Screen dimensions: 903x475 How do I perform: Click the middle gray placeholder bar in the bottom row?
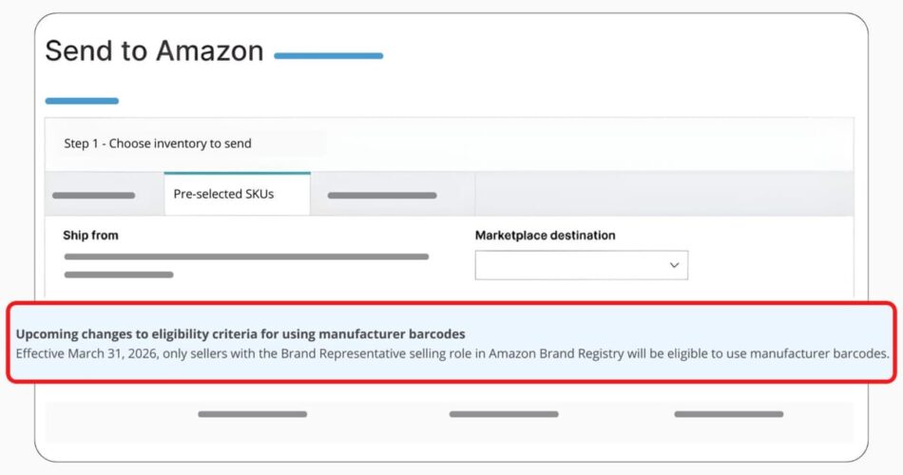pyautogui.click(x=503, y=414)
